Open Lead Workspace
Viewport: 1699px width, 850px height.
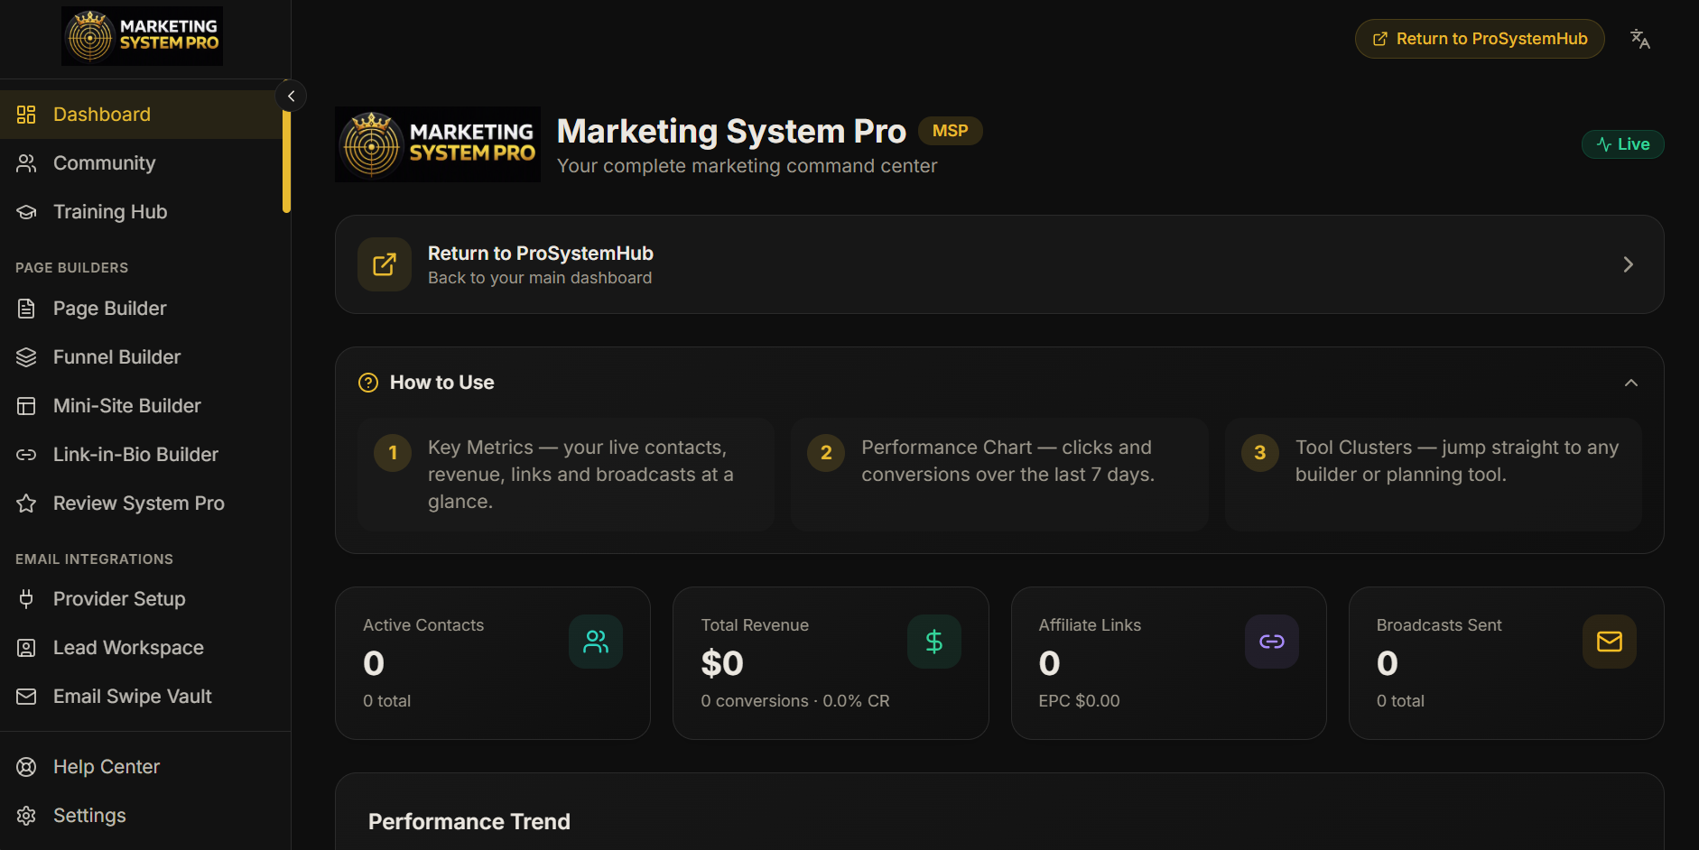point(142,648)
